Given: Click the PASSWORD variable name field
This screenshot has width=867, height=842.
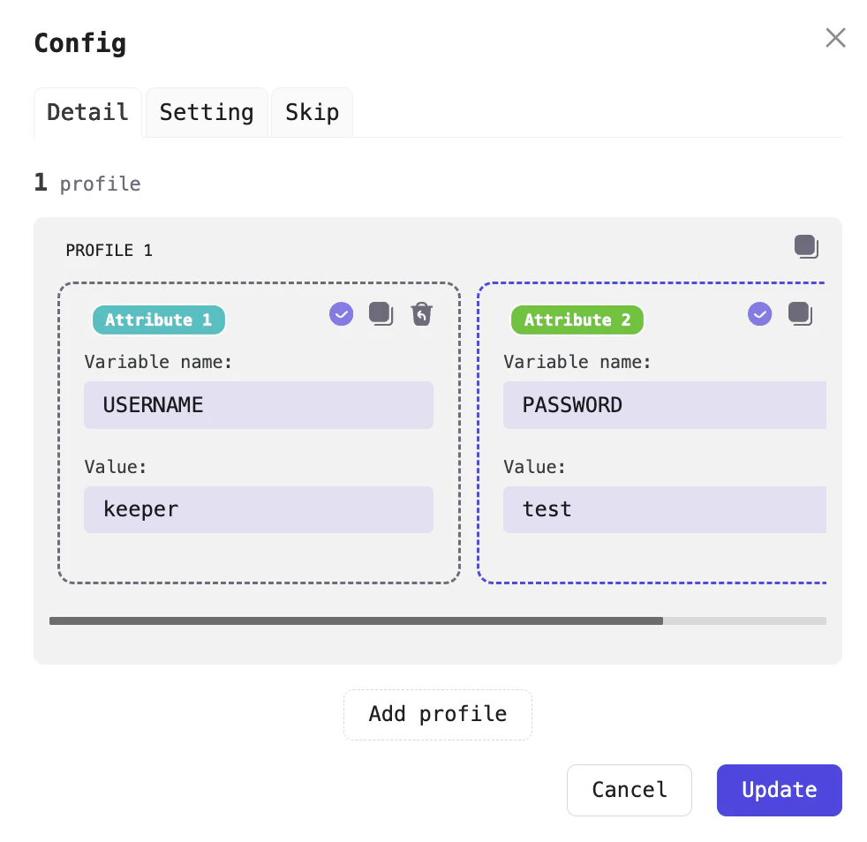Looking at the screenshot, I should (664, 405).
